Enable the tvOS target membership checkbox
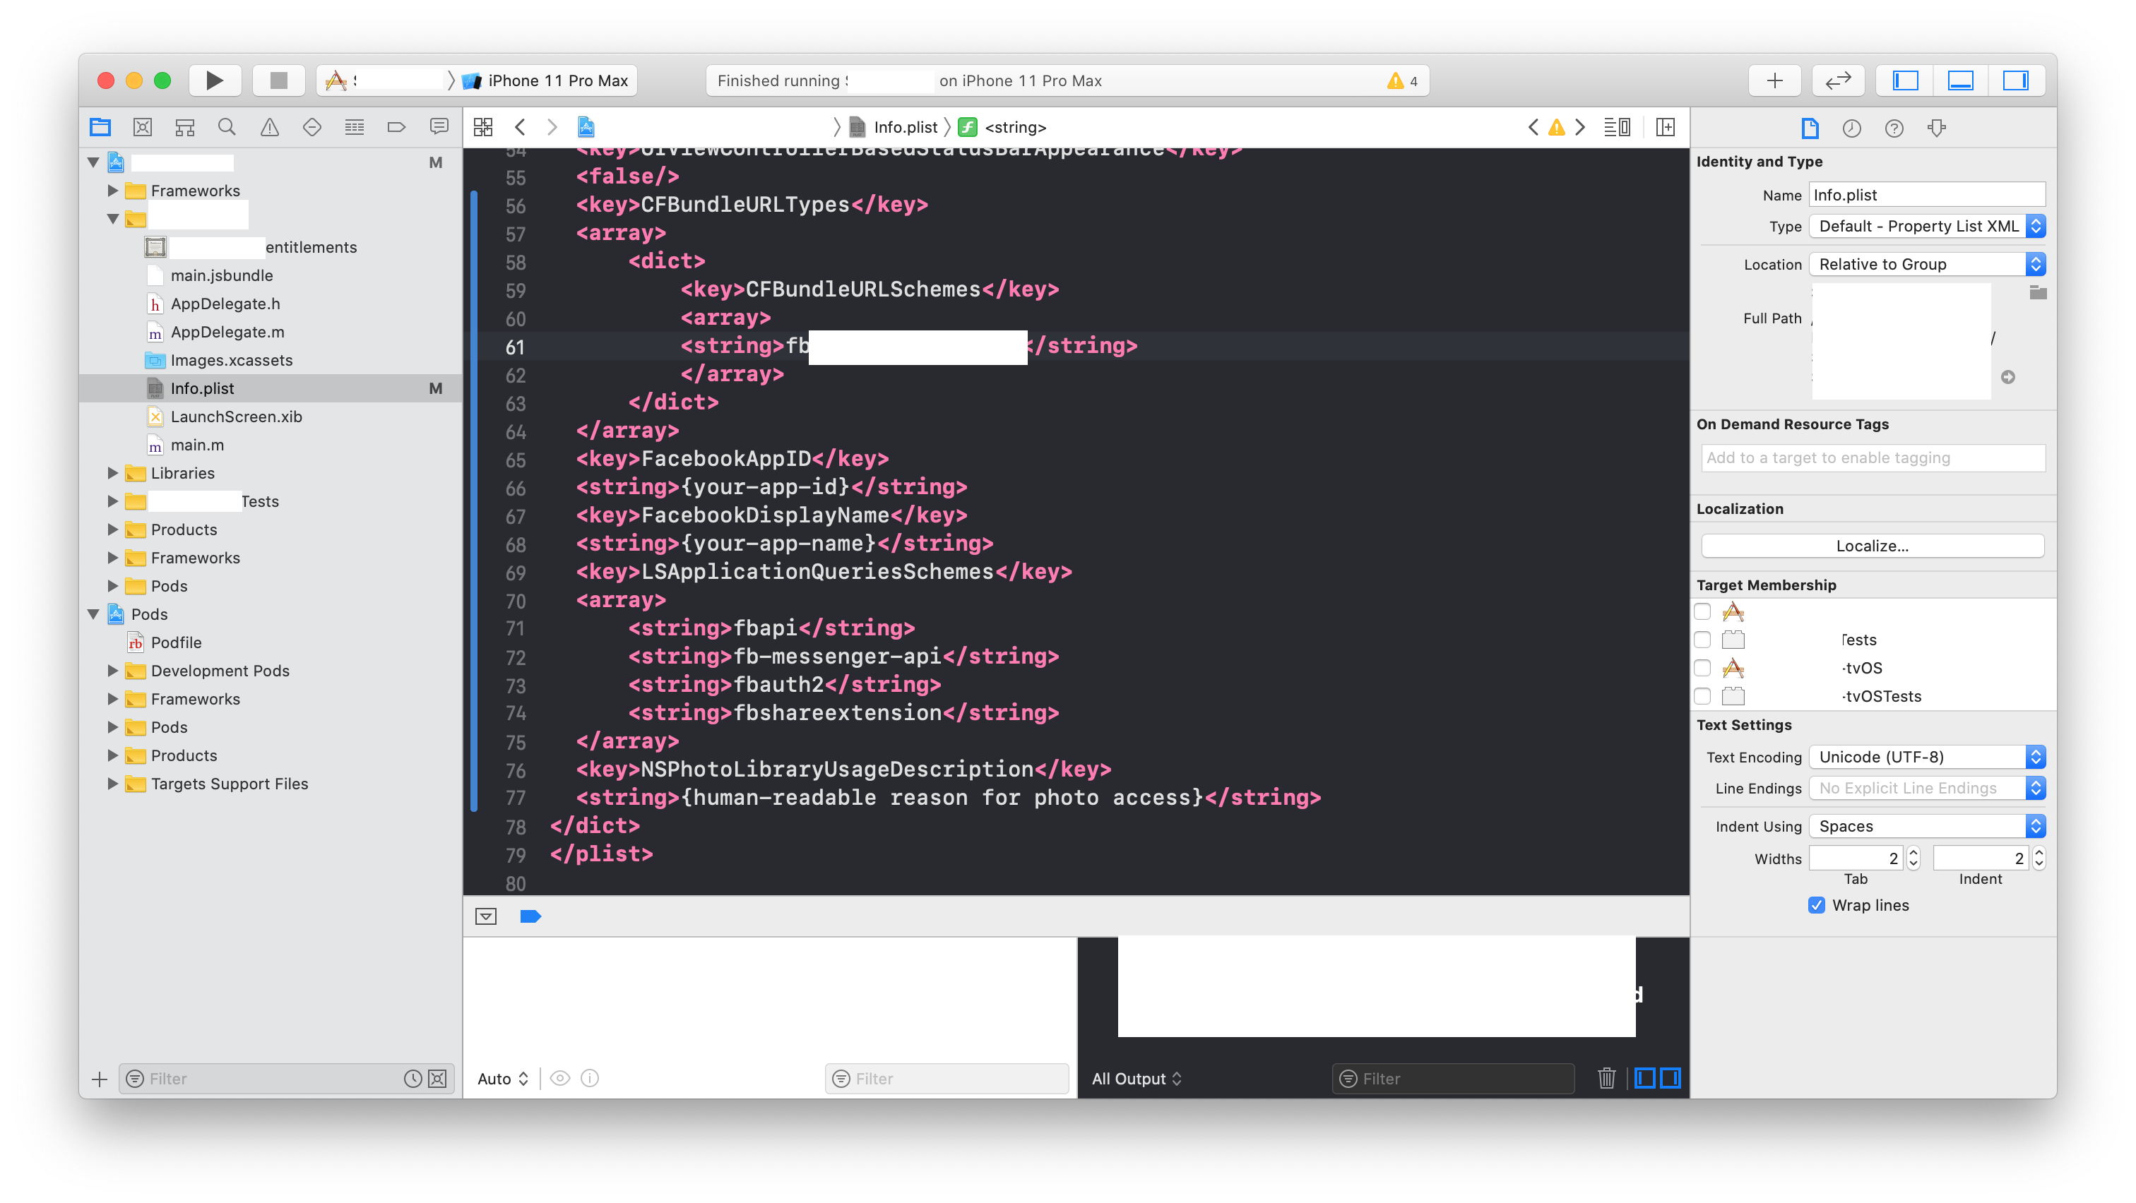2136x1203 pixels. [x=1702, y=668]
